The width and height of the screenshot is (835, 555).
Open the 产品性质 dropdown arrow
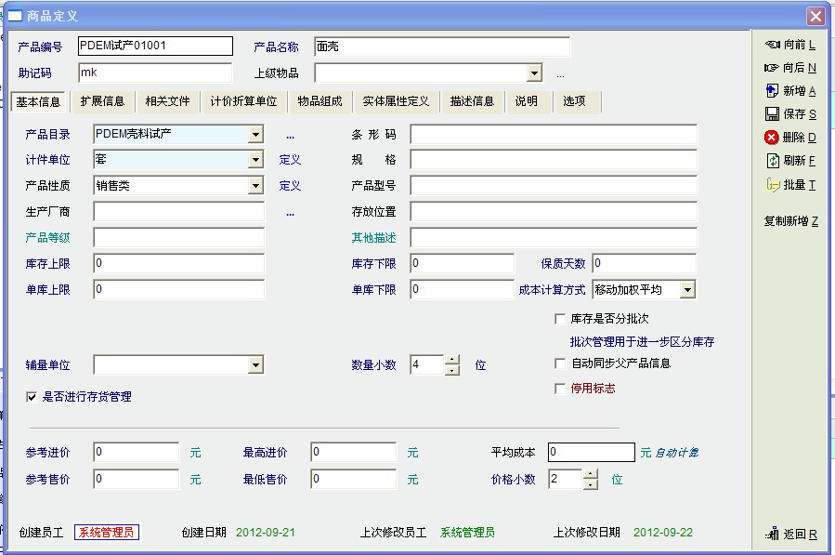click(255, 186)
